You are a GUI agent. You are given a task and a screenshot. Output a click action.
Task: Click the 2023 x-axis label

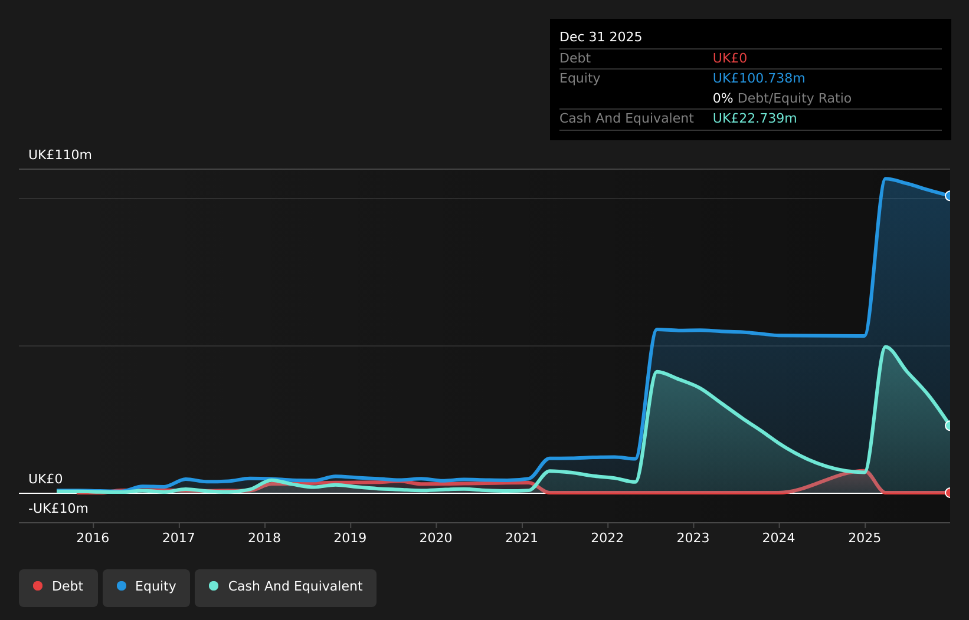point(693,537)
